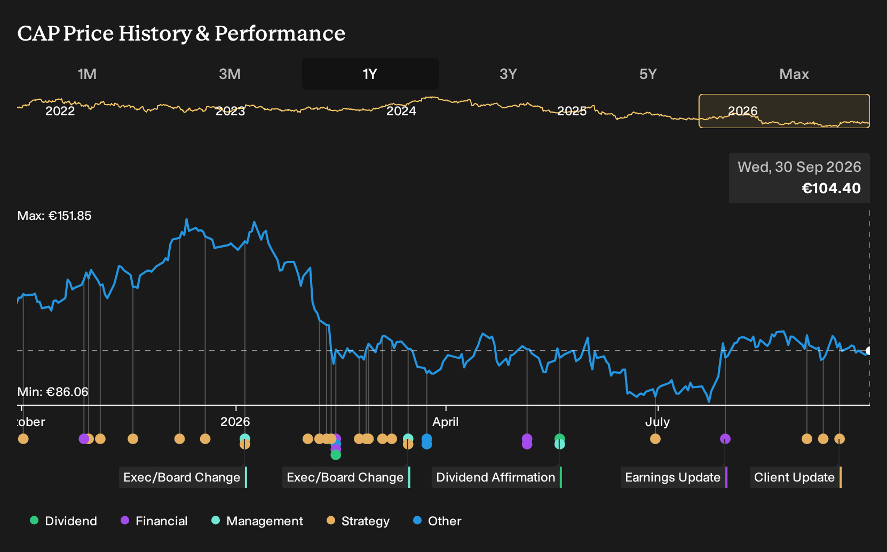Click the highlighted 2026 window in overview chart

pyautogui.click(x=785, y=111)
